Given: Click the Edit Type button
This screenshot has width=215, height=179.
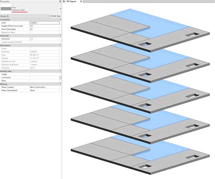Looking at the screenshot, I should point(55,16).
